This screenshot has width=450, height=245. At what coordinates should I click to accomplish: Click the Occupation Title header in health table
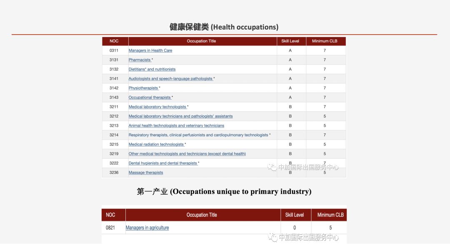201,41
